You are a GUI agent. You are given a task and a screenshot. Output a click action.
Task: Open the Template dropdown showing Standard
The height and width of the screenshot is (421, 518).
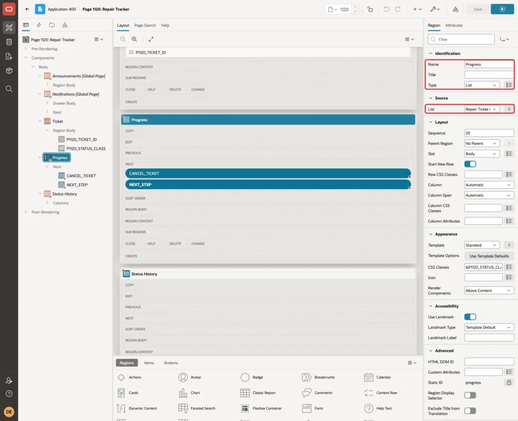point(482,245)
